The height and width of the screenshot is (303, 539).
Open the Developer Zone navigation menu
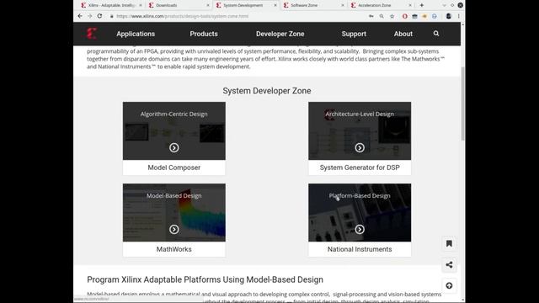coord(280,34)
